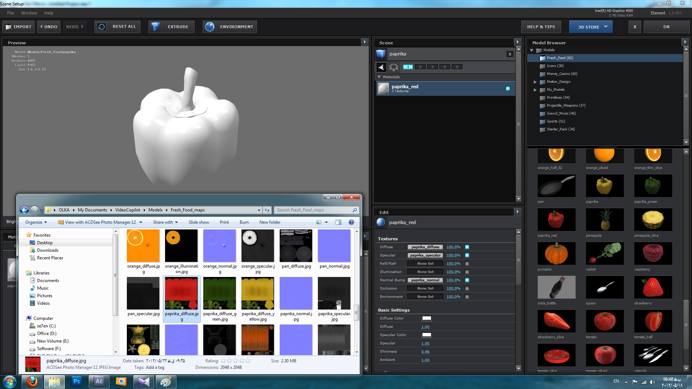Select group 2 button in Scene panel

point(420,67)
